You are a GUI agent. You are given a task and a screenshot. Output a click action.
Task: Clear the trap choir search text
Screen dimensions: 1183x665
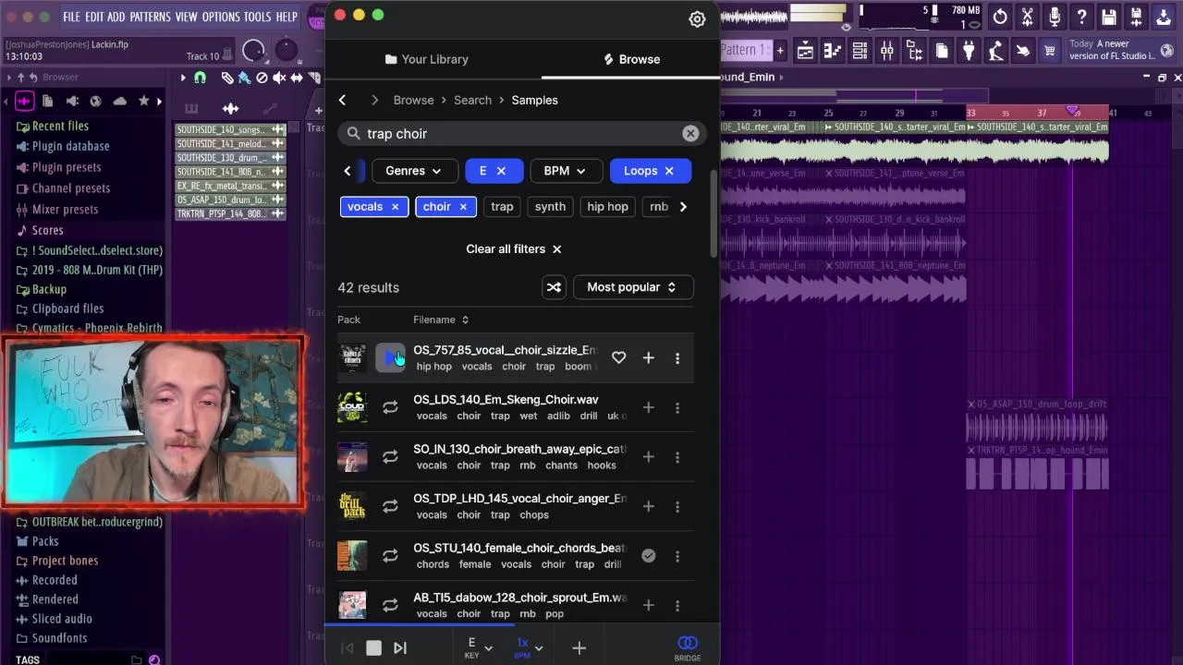(690, 133)
